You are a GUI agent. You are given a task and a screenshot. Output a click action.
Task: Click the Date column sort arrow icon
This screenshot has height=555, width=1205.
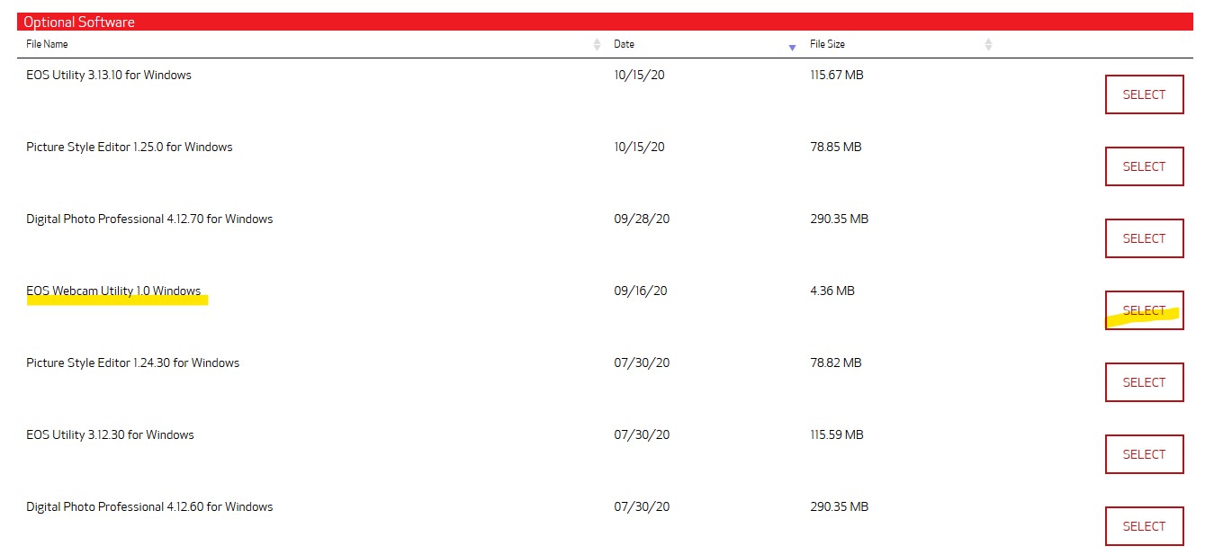tap(792, 46)
